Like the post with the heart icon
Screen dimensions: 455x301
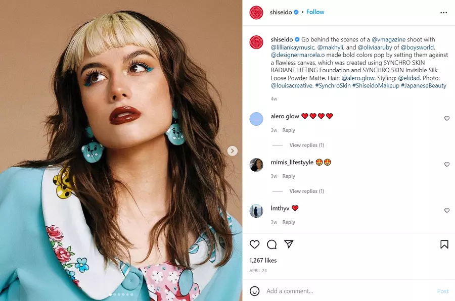point(255,244)
